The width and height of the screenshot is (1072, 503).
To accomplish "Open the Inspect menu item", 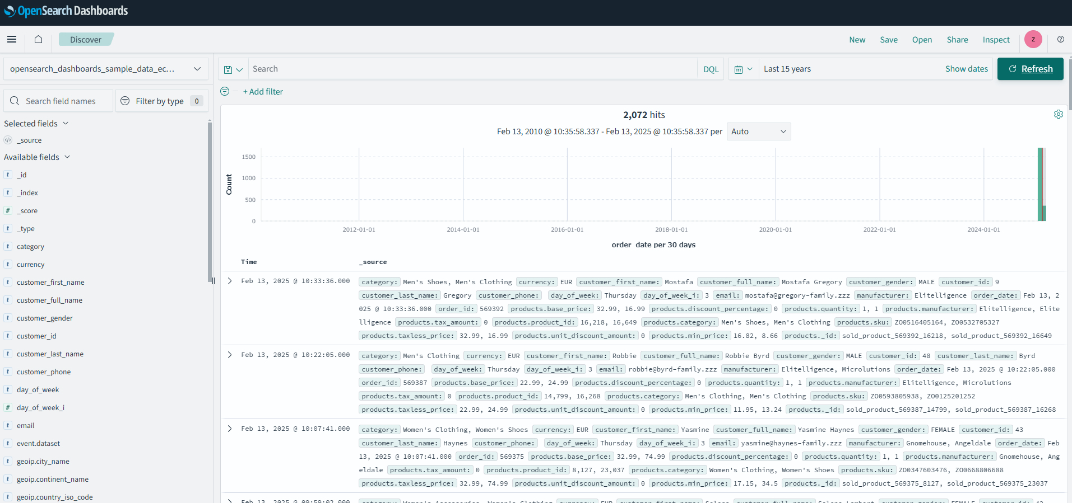I will [x=996, y=40].
